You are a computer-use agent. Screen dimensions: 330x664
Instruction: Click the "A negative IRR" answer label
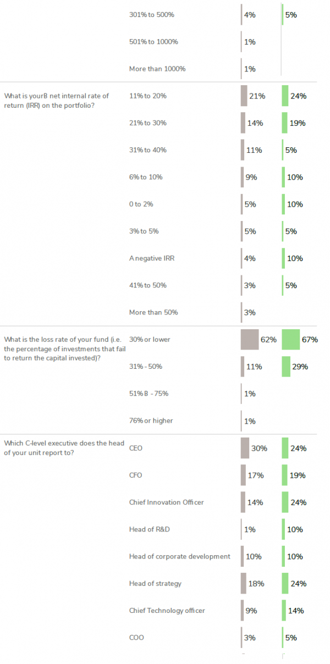tap(151, 258)
